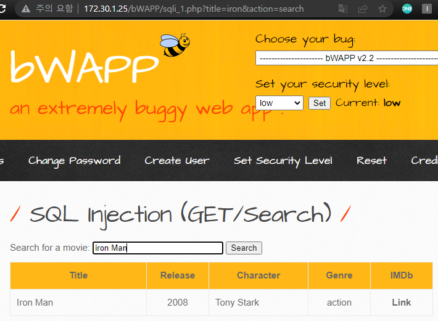Click the translate page icon
The image size is (438, 321).
pyautogui.click(x=343, y=9)
